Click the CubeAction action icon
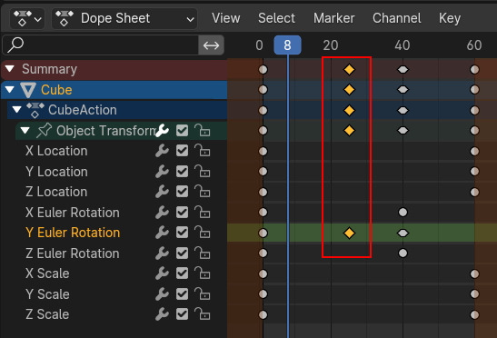The width and height of the screenshot is (497, 338). 35,110
